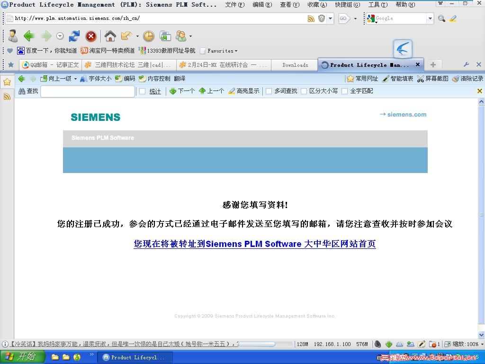Click the 清除记录 clear history tool
This screenshot has width=485, height=364.
(467, 79)
